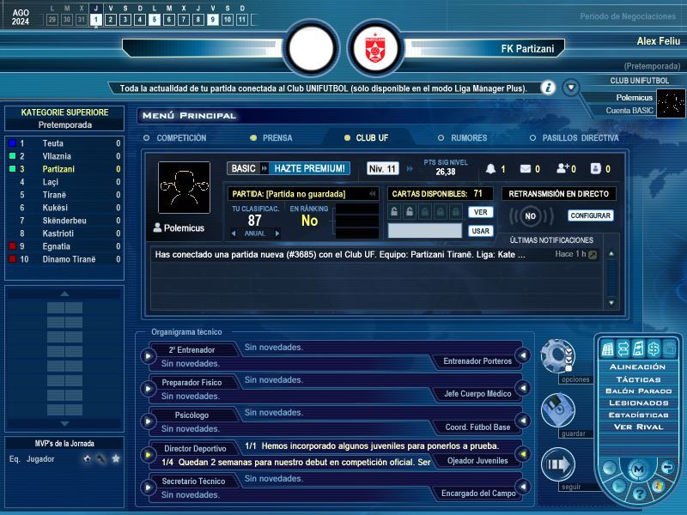
Task: Click the question mark help icon
Action: pyautogui.click(x=639, y=494)
